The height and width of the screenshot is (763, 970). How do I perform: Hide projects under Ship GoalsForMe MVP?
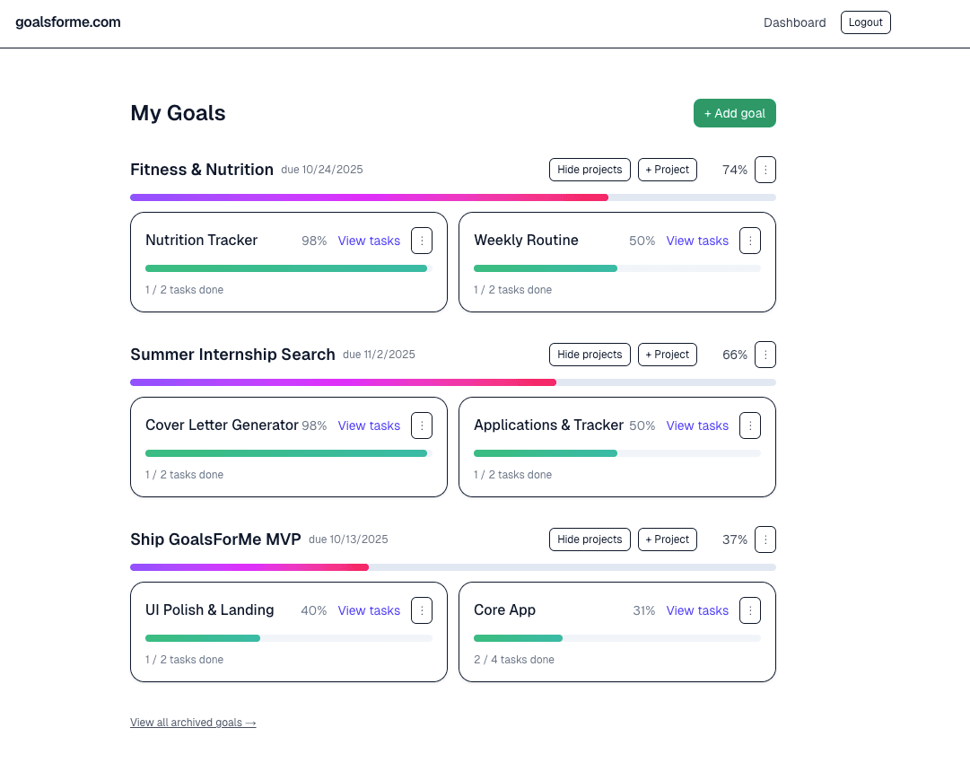pos(590,539)
